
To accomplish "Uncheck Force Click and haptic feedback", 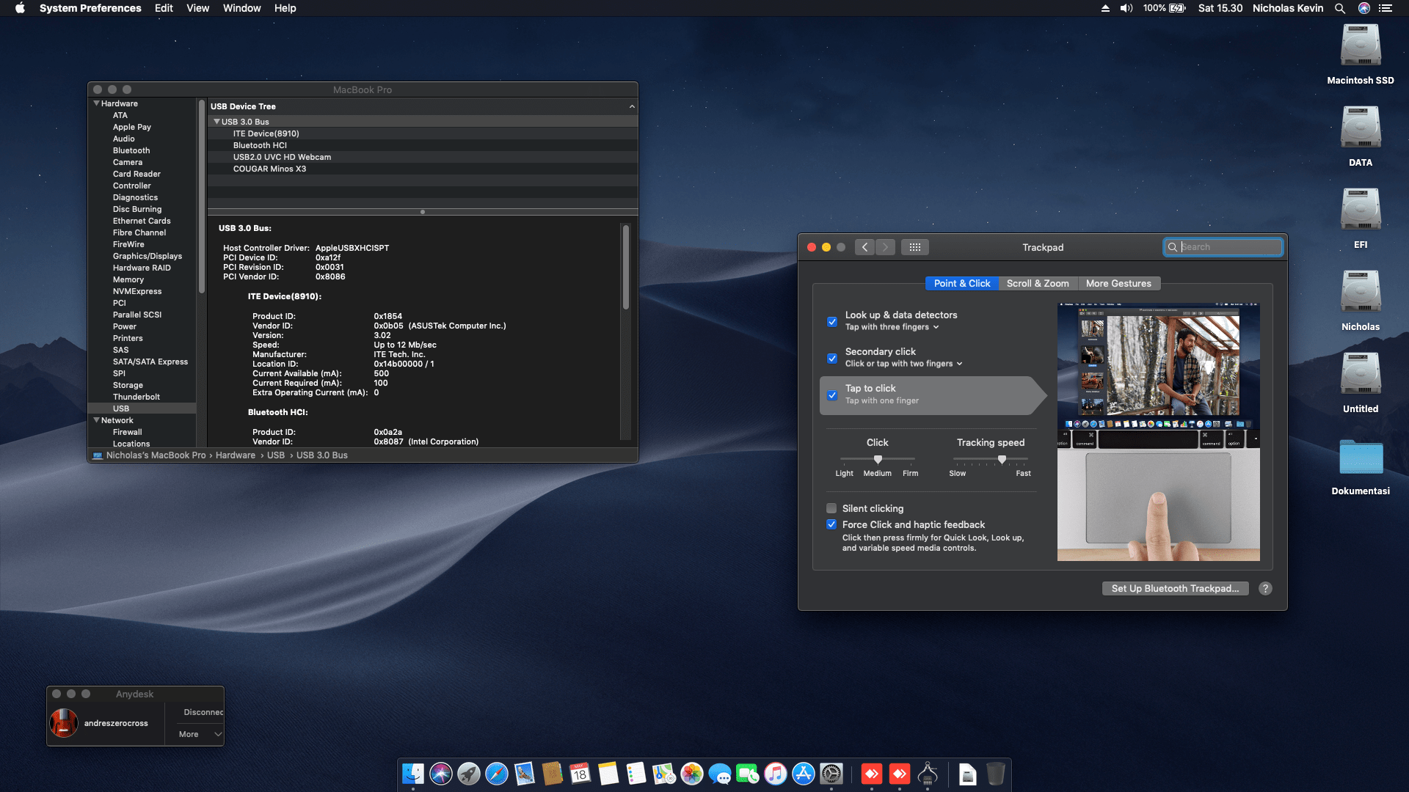I will (x=831, y=524).
